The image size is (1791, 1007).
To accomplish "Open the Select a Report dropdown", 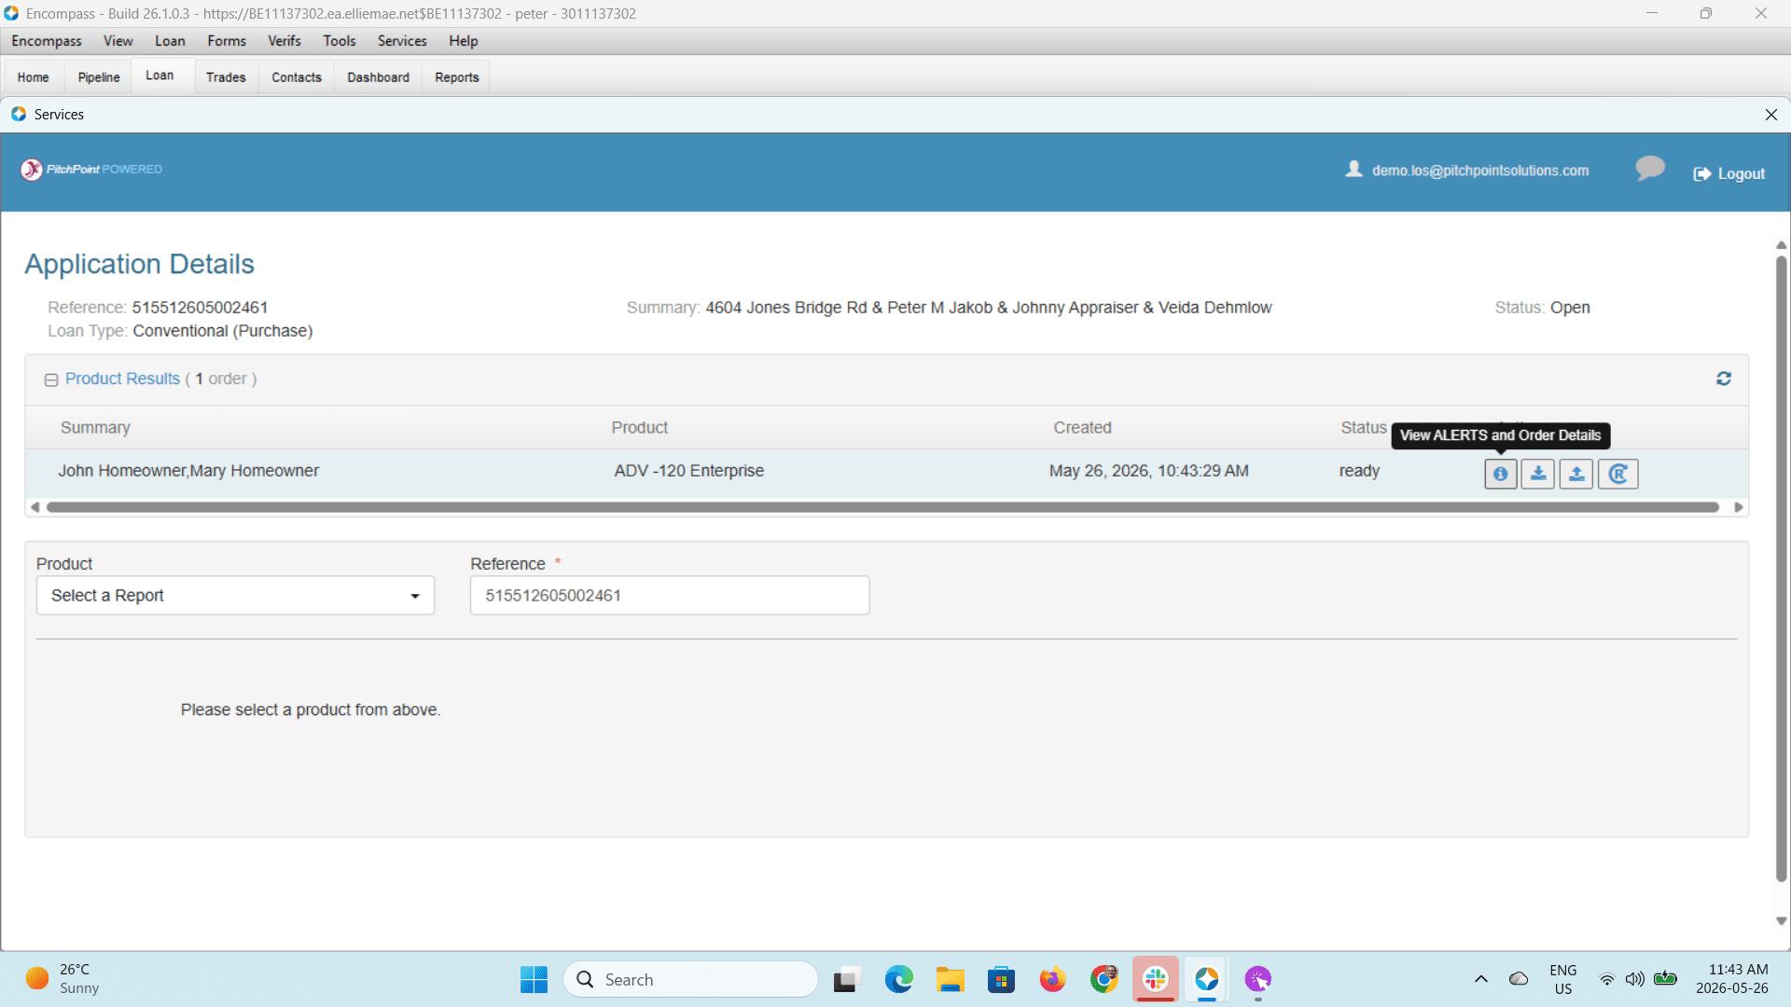I will 235,595.
